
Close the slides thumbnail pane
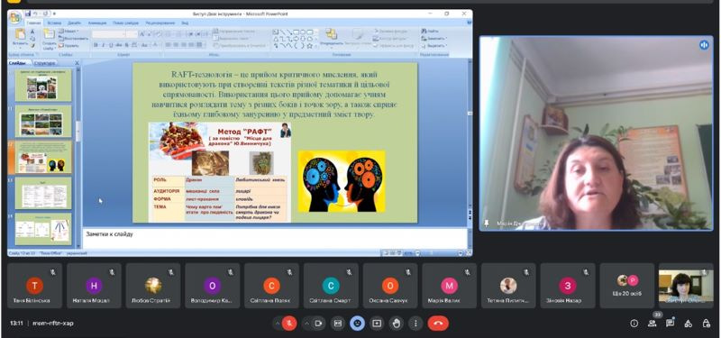(x=77, y=63)
